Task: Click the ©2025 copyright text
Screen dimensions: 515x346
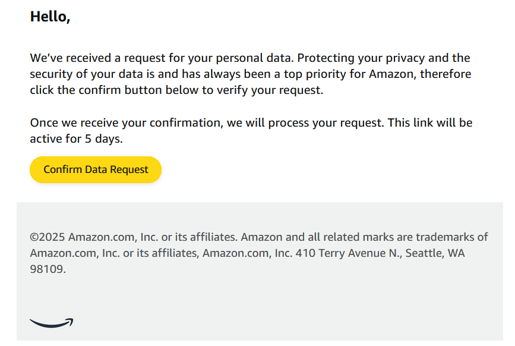Action: pos(48,237)
